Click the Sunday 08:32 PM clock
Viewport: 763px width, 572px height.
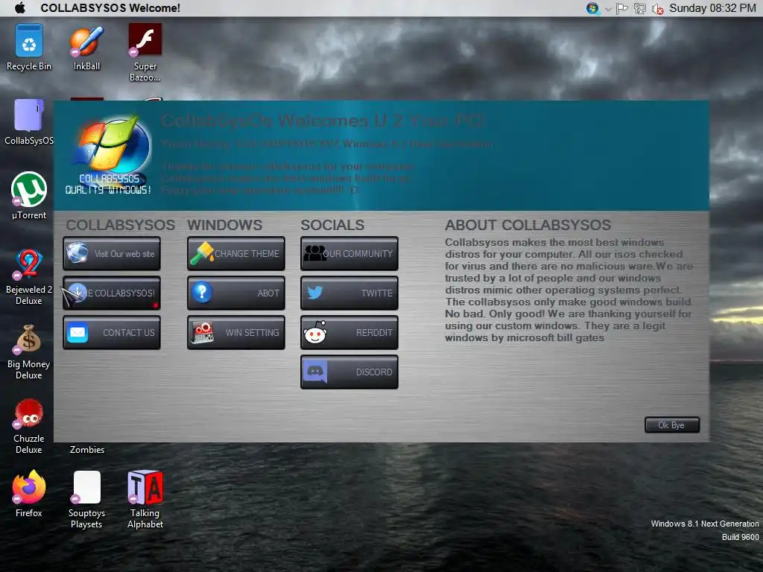[712, 8]
